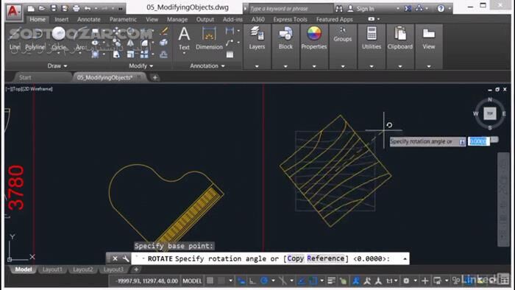Image resolution: width=515 pixels, height=290 pixels.
Task: Click the Copy option in command line
Action: coord(295,259)
